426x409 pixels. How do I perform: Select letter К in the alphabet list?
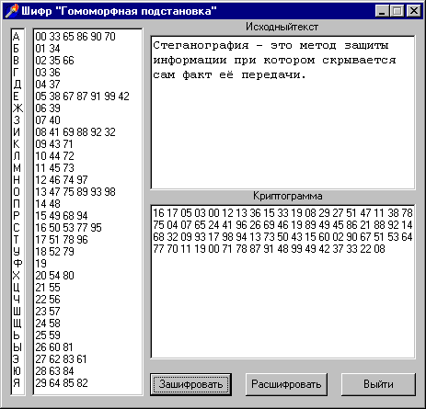(17, 144)
